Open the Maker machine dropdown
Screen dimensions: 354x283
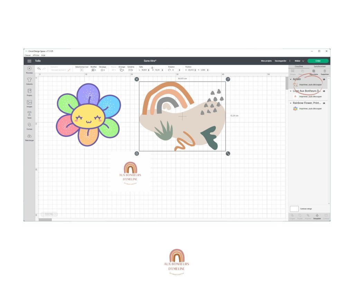click(299, 61)
